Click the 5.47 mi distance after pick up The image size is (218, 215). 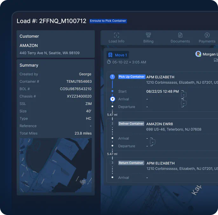[x=112, y=115]
